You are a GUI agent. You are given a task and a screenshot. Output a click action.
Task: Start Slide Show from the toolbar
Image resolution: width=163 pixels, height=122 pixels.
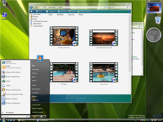click(x=62, y=12)
